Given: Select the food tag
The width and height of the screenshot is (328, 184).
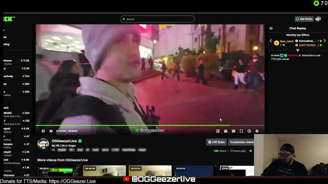Looking at the screenshot, I should 80,150.
